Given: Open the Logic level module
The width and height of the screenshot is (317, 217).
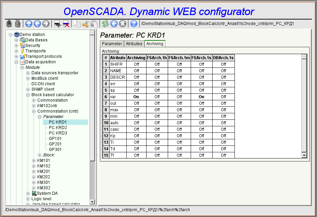Looking at the screenshot, I should click(41, 199).
